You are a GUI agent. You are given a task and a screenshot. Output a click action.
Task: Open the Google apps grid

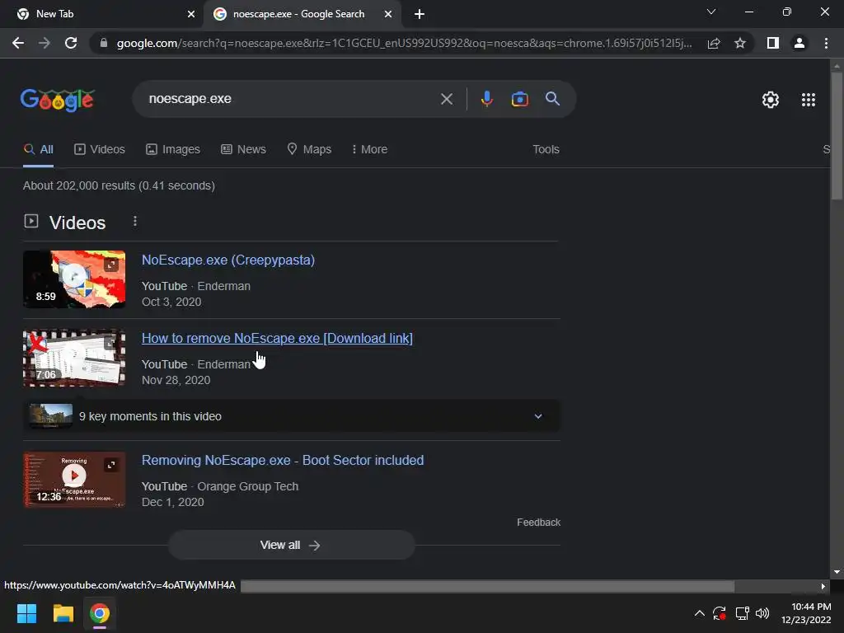[x=808, y=100]
